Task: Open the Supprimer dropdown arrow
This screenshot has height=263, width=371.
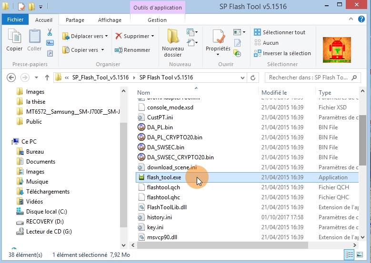Action: pos(152,36)
